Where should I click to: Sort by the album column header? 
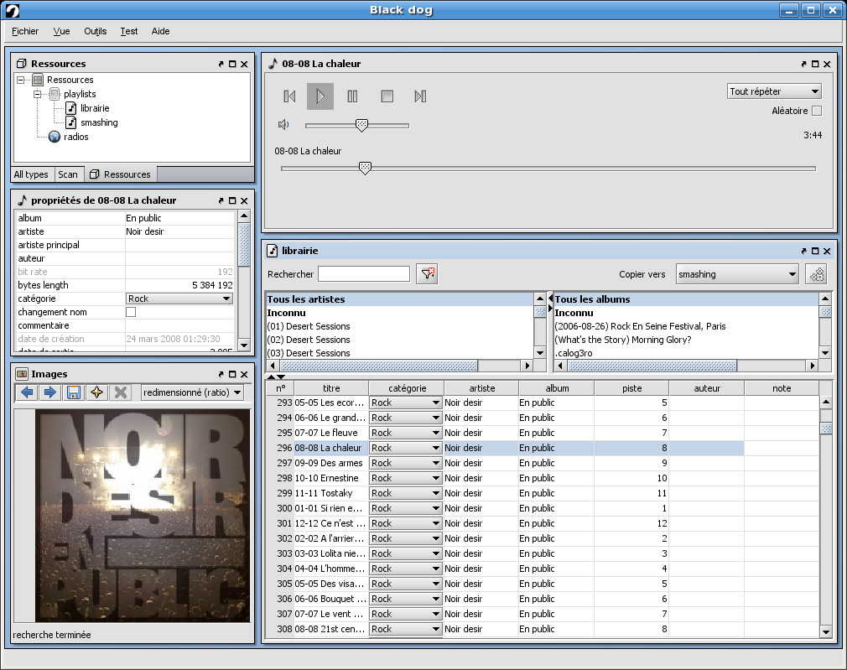[x=557, y=388]
